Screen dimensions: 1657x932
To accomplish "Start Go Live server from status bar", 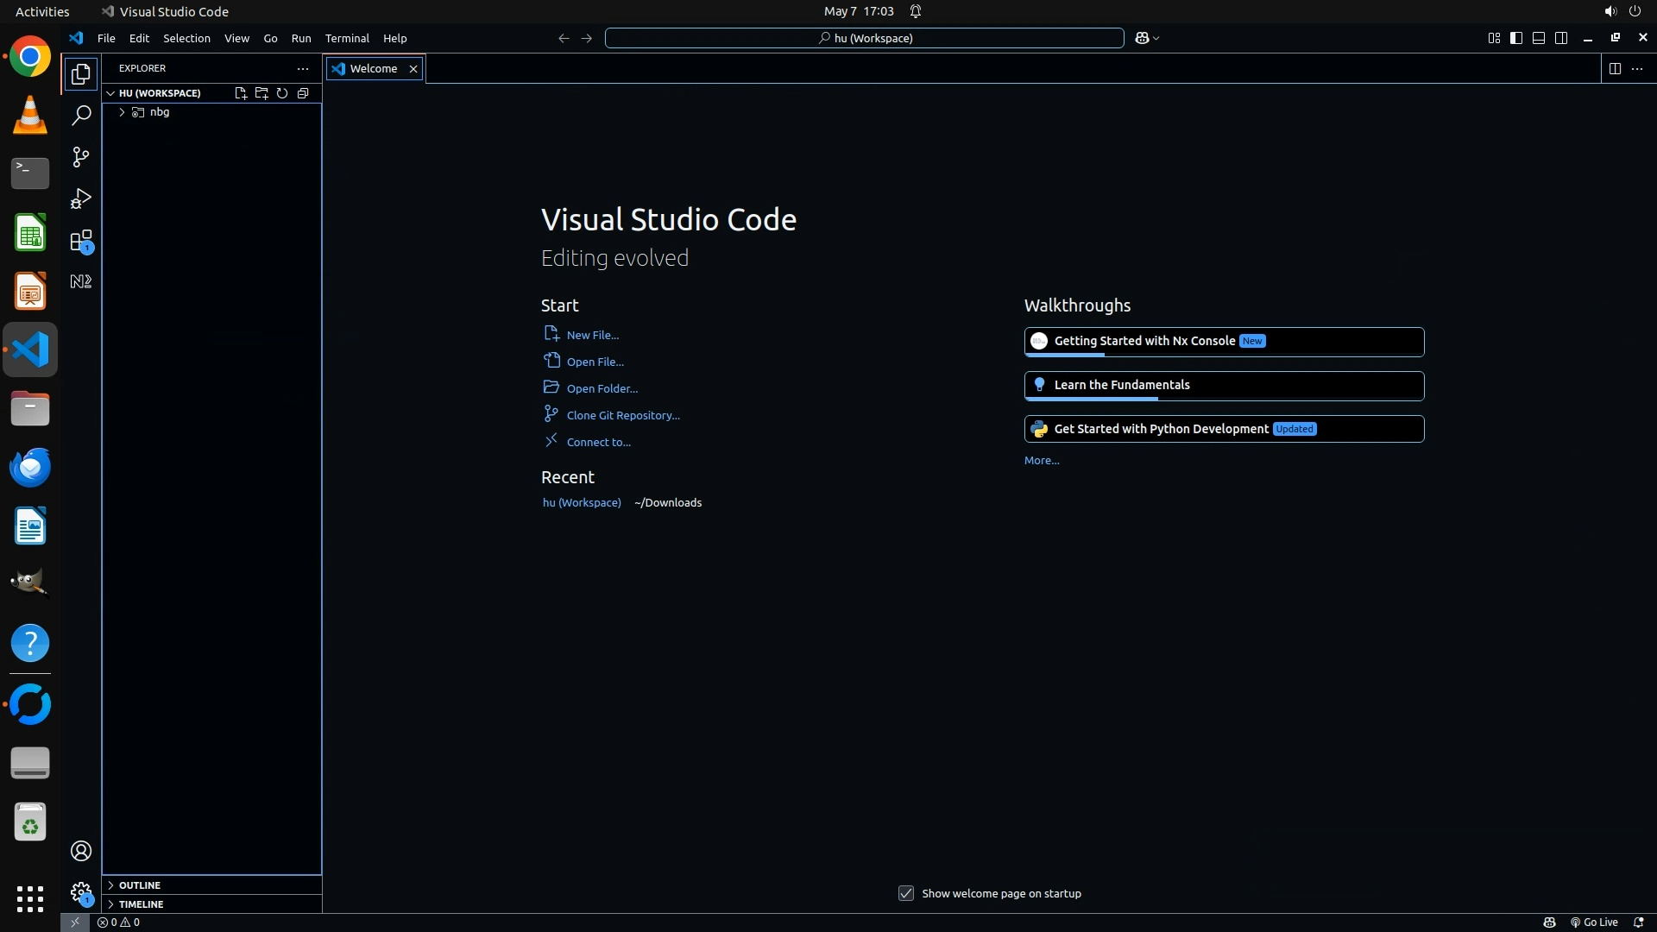I will (x=1594, y=923).
